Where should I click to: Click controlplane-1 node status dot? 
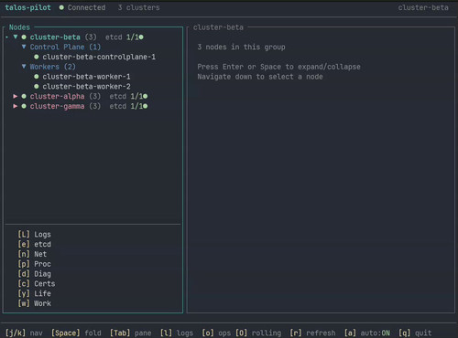[x=37, y=57]
